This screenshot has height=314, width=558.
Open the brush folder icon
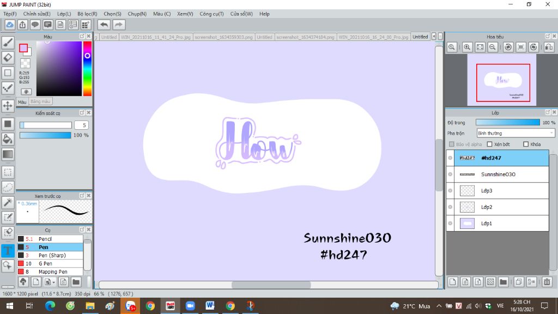click(76, 282)
